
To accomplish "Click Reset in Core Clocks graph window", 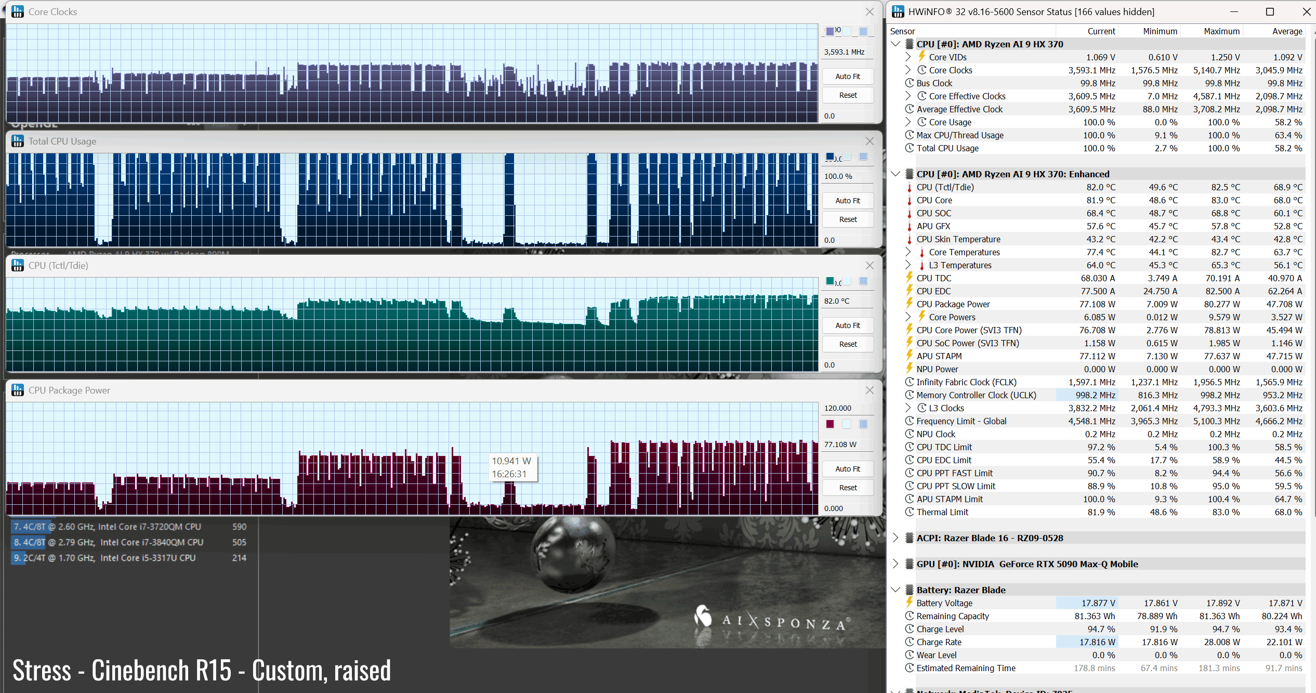I will (848, 95).
